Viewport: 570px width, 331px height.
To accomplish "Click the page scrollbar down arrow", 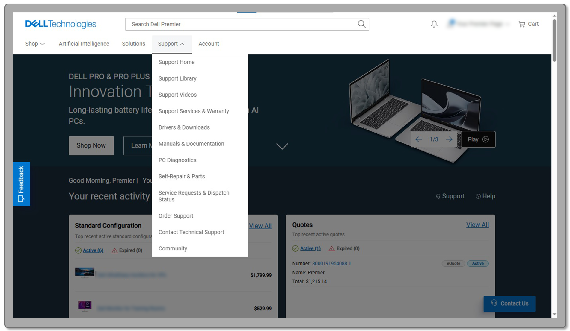I will [x=554, y=314].
